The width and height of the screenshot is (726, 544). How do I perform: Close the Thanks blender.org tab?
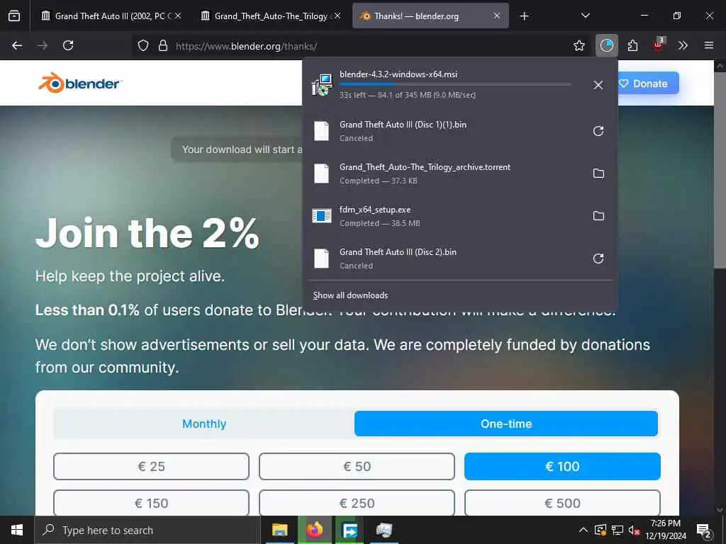pyautogui.click(x=497, y=16)
